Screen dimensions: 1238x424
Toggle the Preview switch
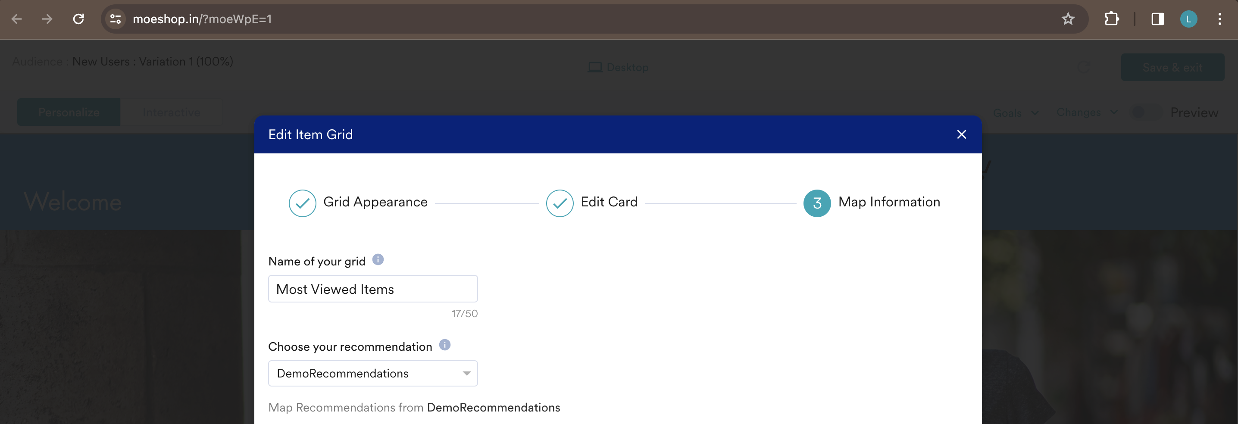pyautogui.click(x=1146, y=112)
